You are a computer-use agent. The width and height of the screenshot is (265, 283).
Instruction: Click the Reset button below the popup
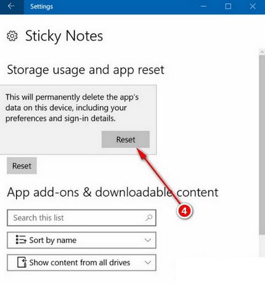point(22,165)
